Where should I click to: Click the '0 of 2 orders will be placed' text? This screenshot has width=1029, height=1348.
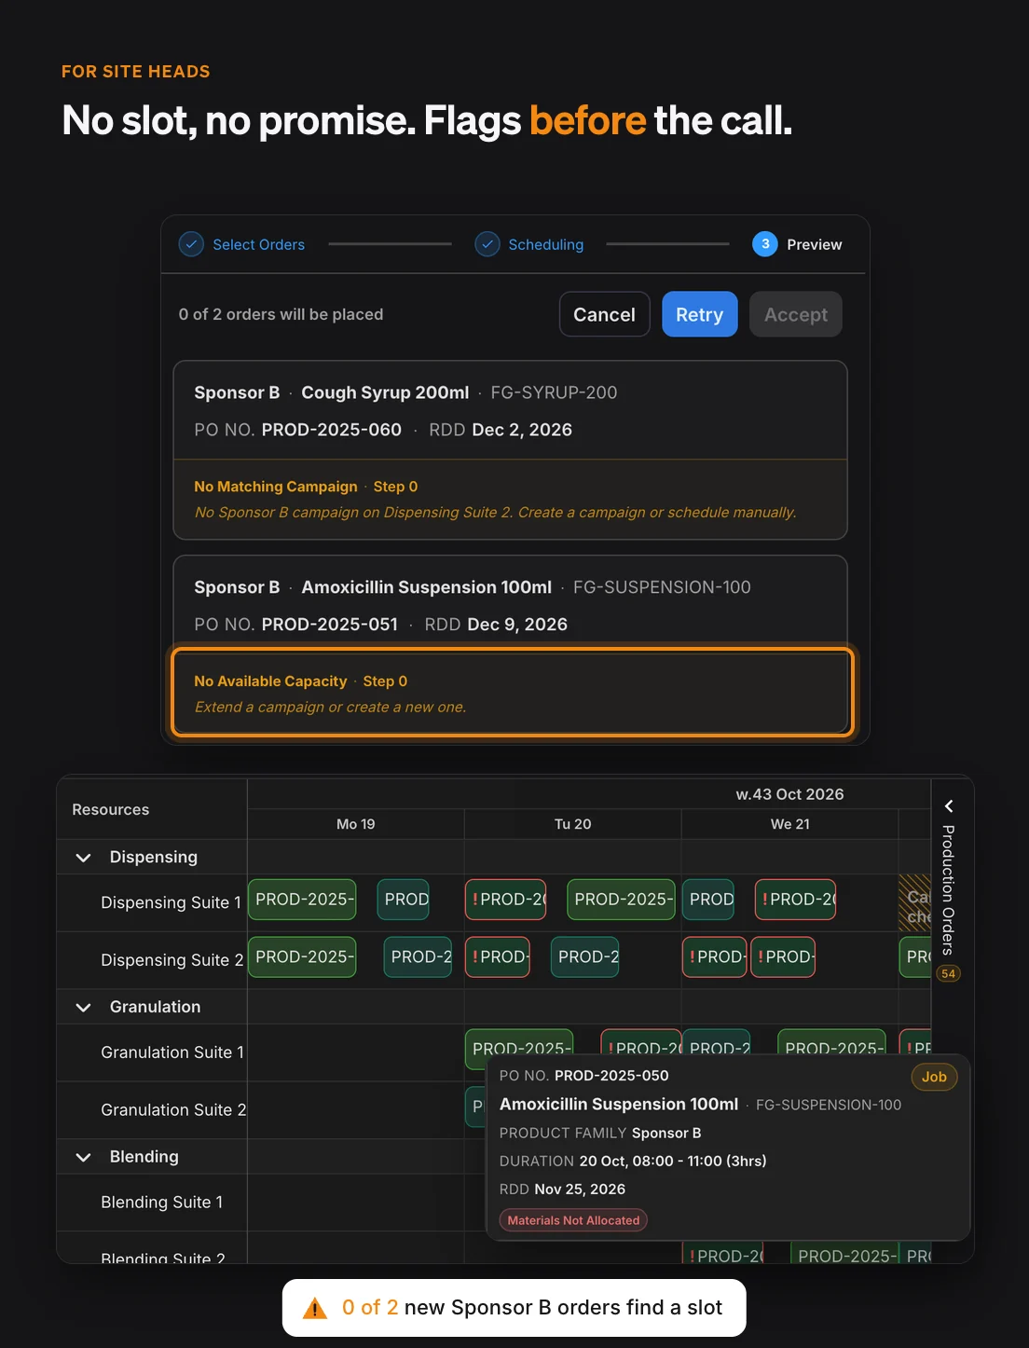coord(281,314)
